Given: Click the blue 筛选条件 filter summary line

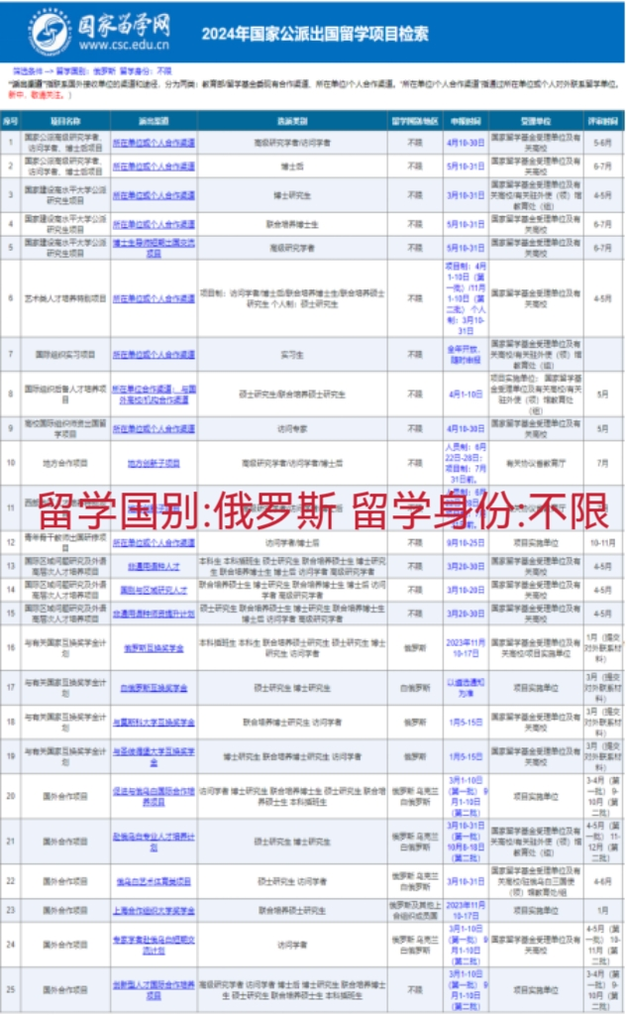Looking at the screenshot, I should pos(91,71).
